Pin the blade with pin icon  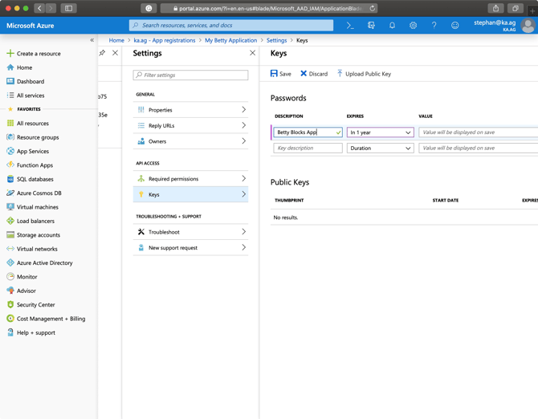(x=102, y=53)
